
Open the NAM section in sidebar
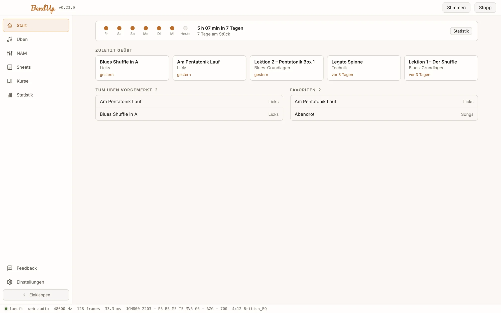36,53
